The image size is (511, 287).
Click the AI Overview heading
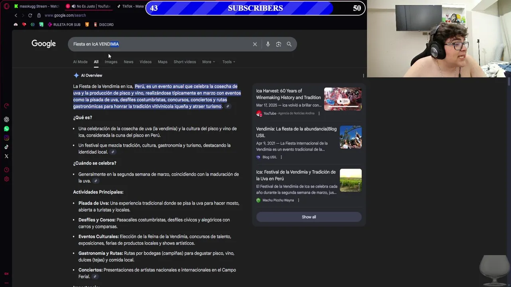pos(91,75)
